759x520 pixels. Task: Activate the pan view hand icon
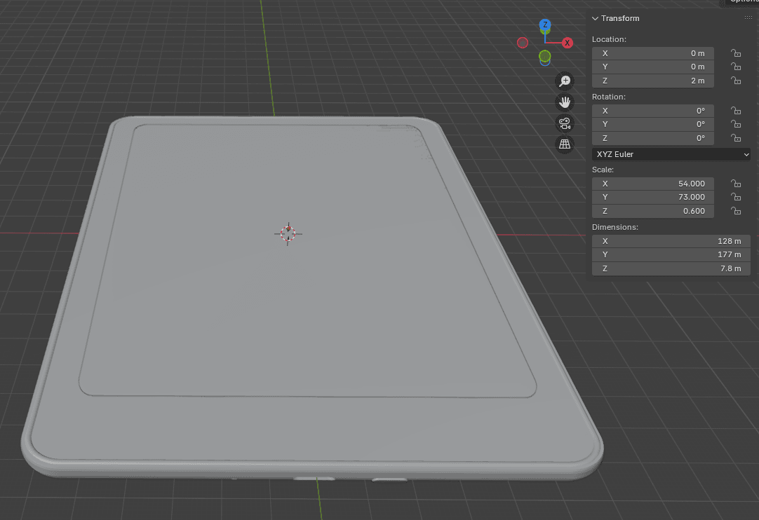565,102
